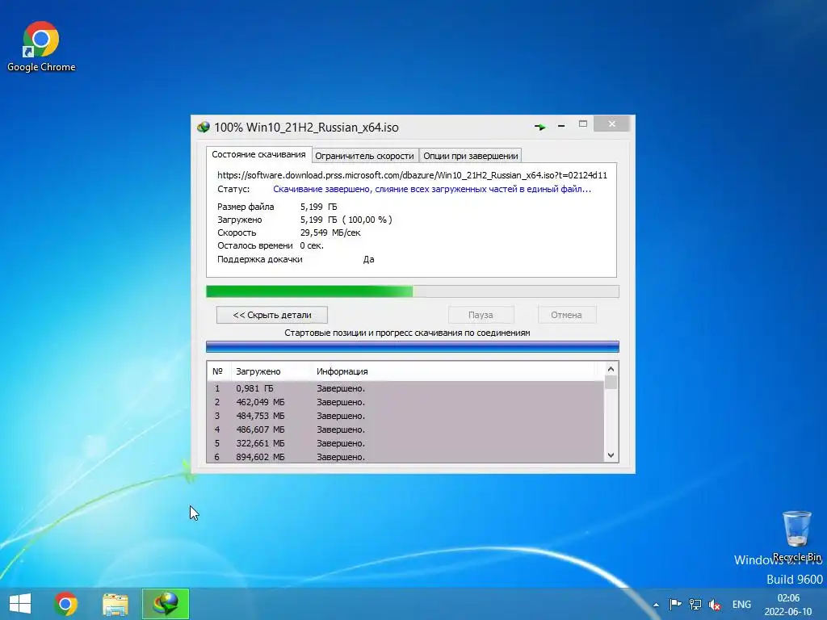Switch to Состояние скачивания tab

258,154
